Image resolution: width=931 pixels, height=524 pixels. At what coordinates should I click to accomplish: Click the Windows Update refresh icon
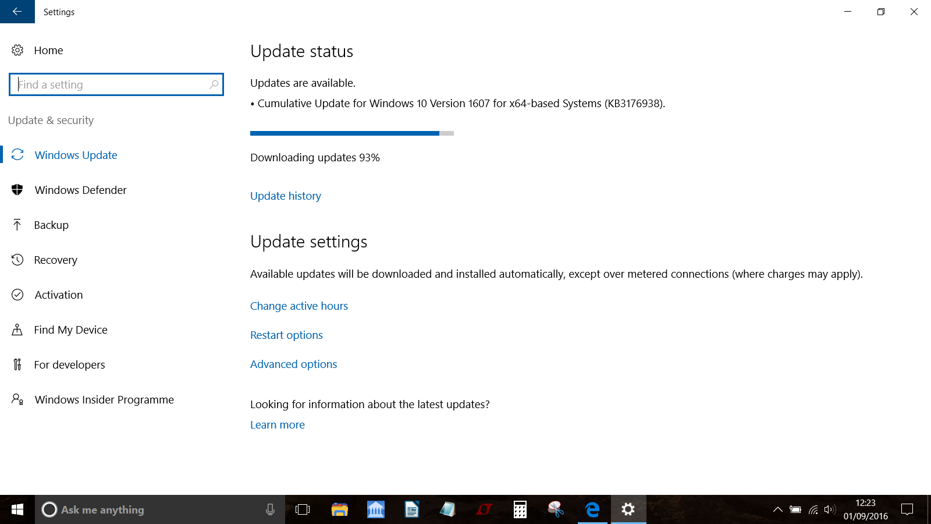[x=17, y=155]
